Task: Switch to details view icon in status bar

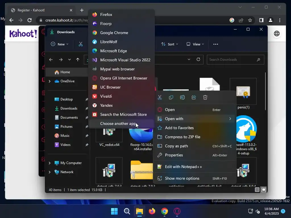Action: click(257, 190)
